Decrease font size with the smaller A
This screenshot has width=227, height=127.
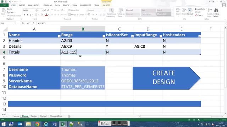[x=48, y=10]
